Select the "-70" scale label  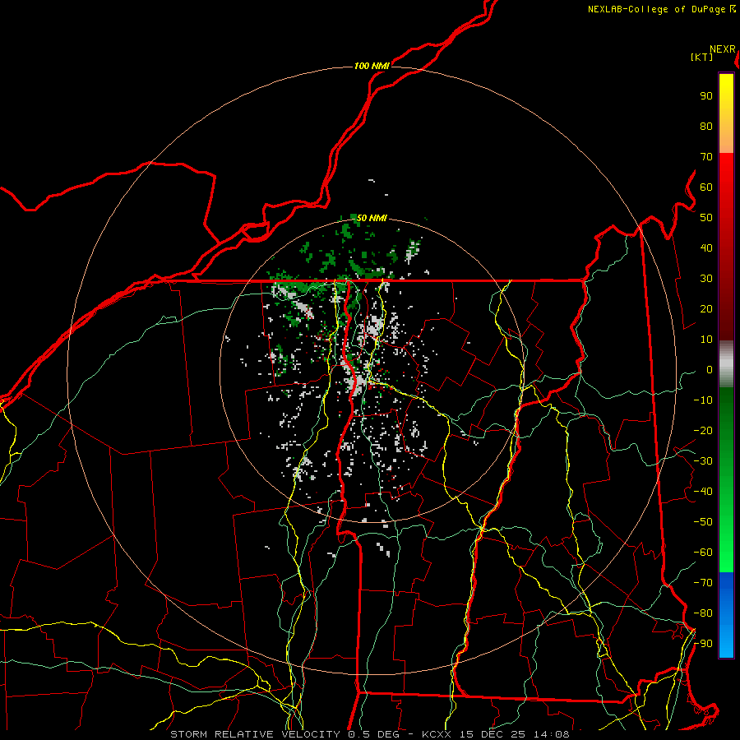(x=703, y=583)
